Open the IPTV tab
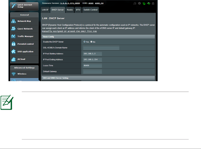Screen dimensions: 201x149 78,10
